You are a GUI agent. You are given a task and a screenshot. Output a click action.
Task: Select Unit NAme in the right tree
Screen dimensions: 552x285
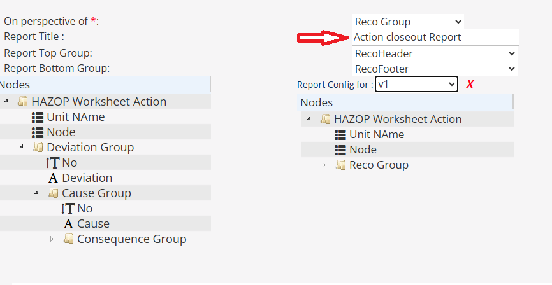point(376,135)
